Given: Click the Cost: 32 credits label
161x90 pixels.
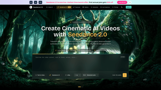Looking at the screenshot, I should point(117,75).
